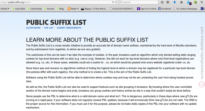Open the B.K.JAYASUNDERA'S bookmark
Viewport: 205px width, 111px height.
tap(122, 9)
